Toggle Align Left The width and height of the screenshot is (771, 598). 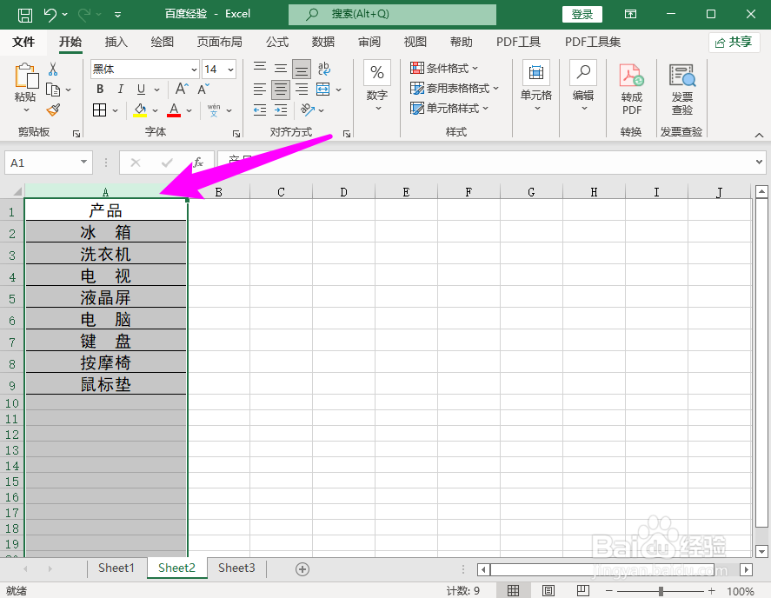(x=260, y=89)
